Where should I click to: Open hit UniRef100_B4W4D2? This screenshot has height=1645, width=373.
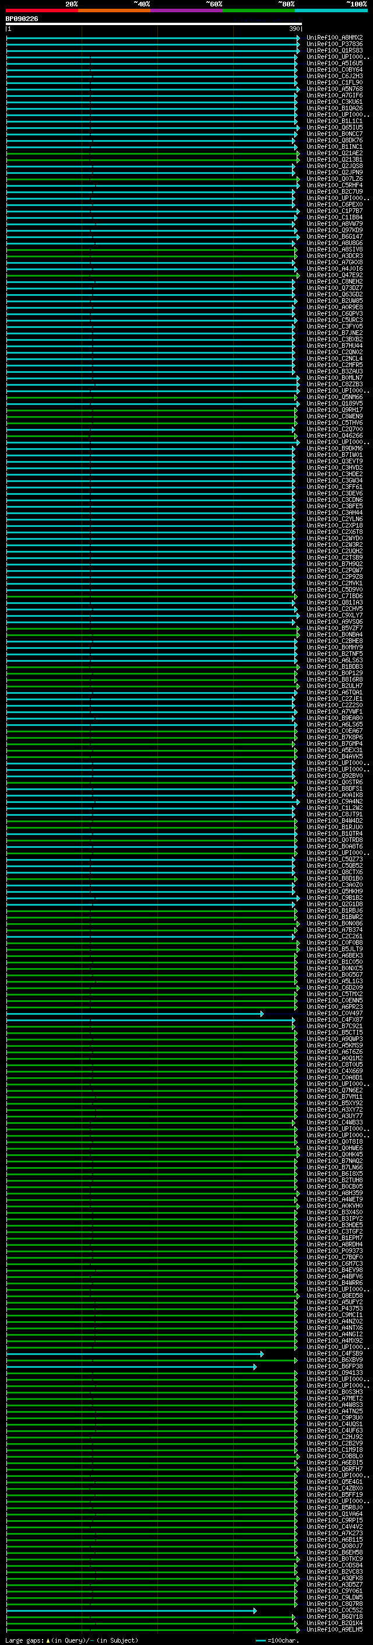(335, 820)
